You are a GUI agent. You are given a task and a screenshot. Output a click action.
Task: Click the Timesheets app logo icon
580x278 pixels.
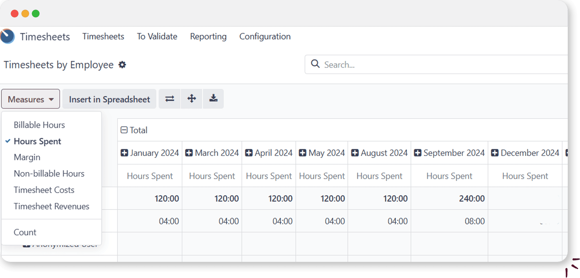click(x=7, y=36)
